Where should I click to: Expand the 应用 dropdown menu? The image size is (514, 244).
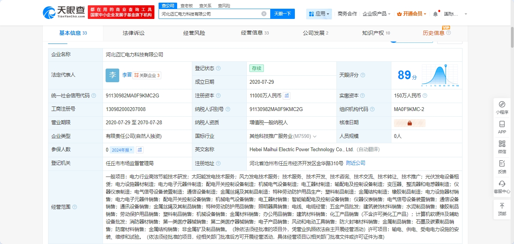(319, 14)
